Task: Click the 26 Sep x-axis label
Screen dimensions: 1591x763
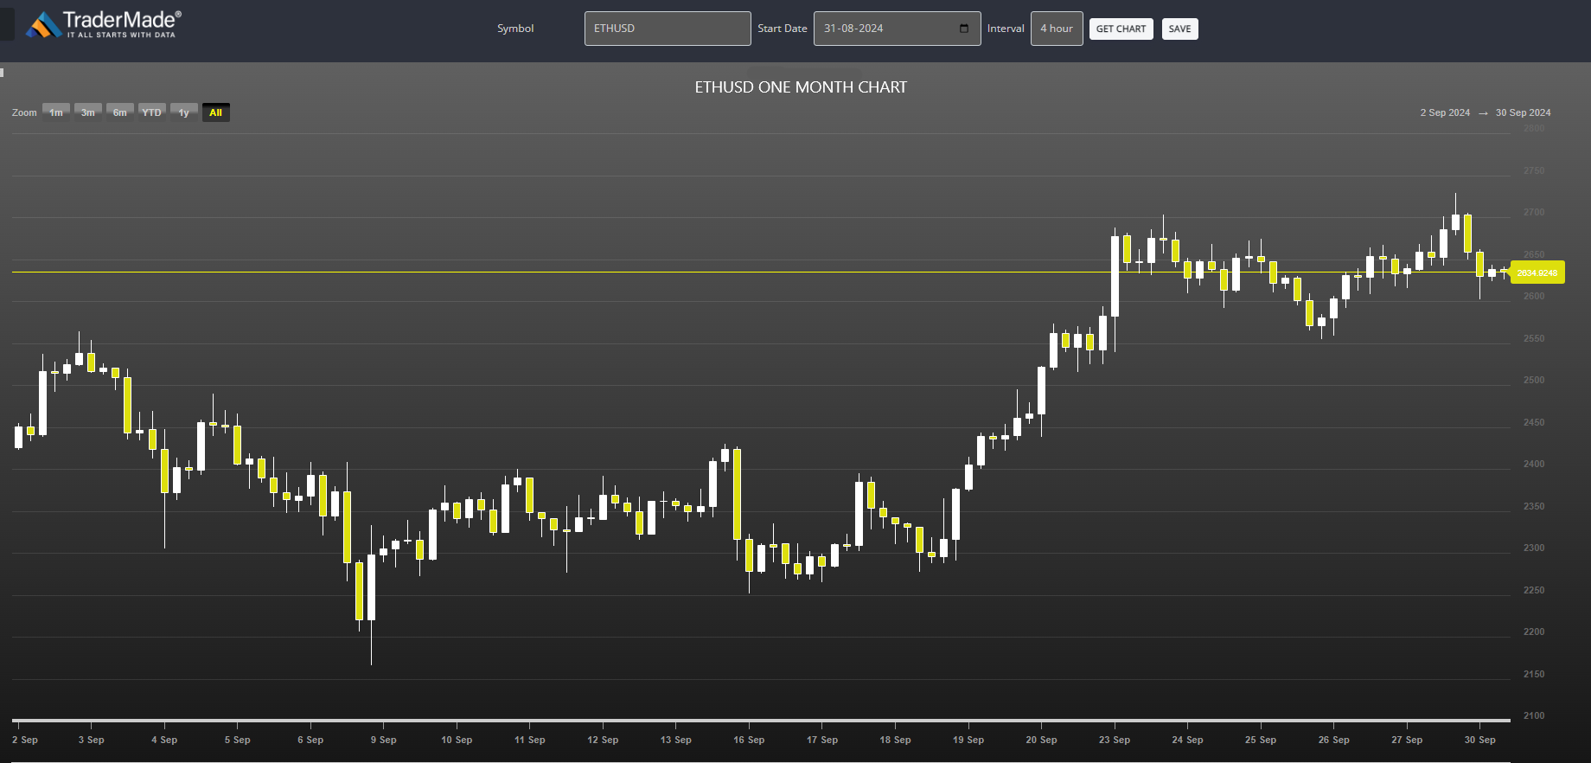Action: [1334, 740]
